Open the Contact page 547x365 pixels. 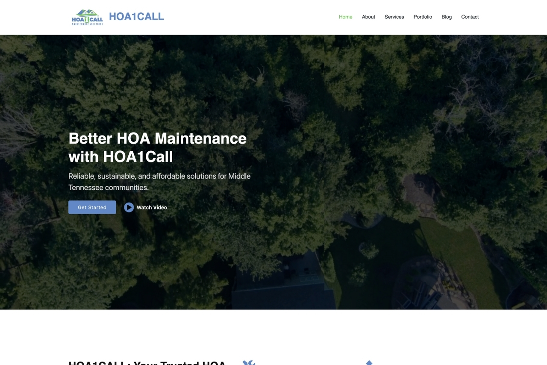[x=470, y=17]
